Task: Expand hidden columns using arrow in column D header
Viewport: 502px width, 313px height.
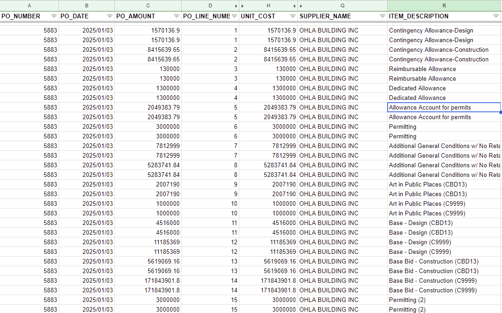Action: click(x=236, y=6)
